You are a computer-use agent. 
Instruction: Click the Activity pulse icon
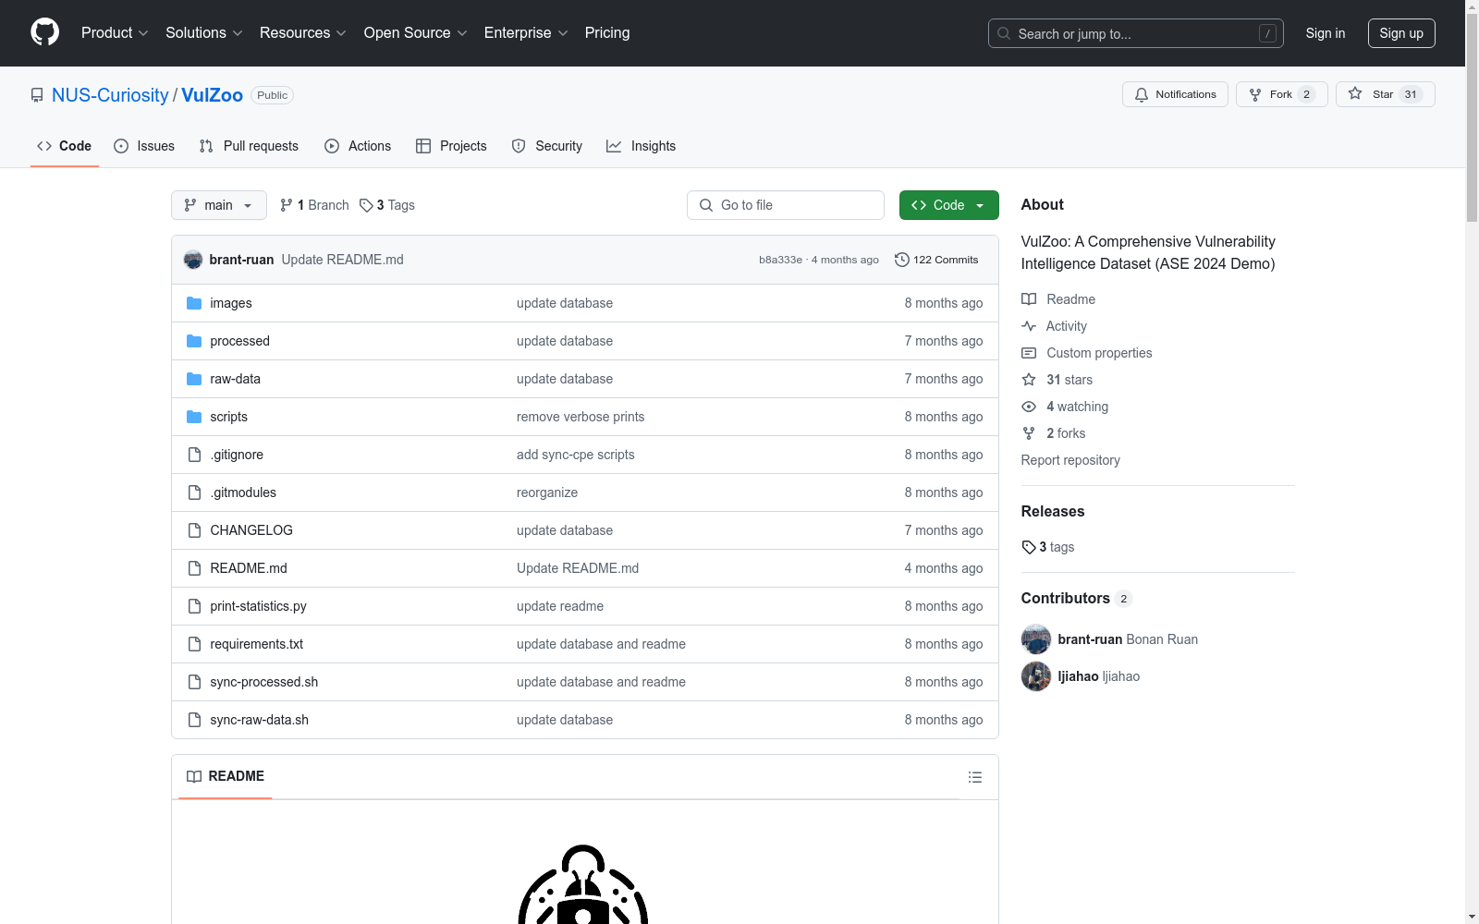tap(1029, 326)
